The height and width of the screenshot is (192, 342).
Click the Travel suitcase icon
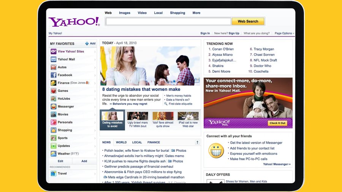[54, 173]
